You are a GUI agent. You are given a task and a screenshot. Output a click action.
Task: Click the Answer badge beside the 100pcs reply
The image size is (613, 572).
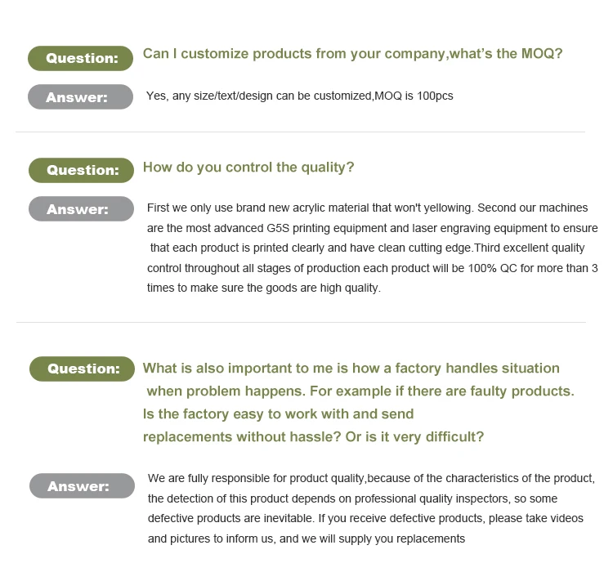point(81,97)
